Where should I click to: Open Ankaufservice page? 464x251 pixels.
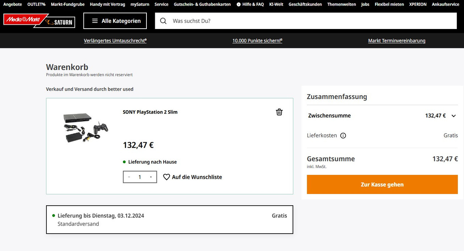point(446,4)
